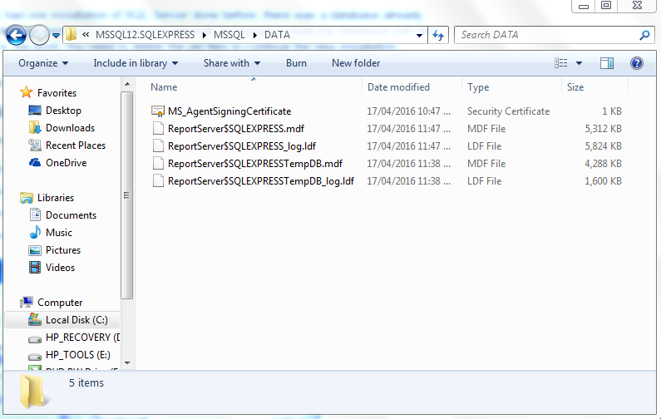Select ReportServer$SQLEXPRESS_log.ldf file

242,146
